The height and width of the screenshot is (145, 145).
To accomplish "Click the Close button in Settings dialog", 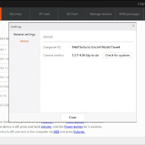I will (x=72, y=117).
